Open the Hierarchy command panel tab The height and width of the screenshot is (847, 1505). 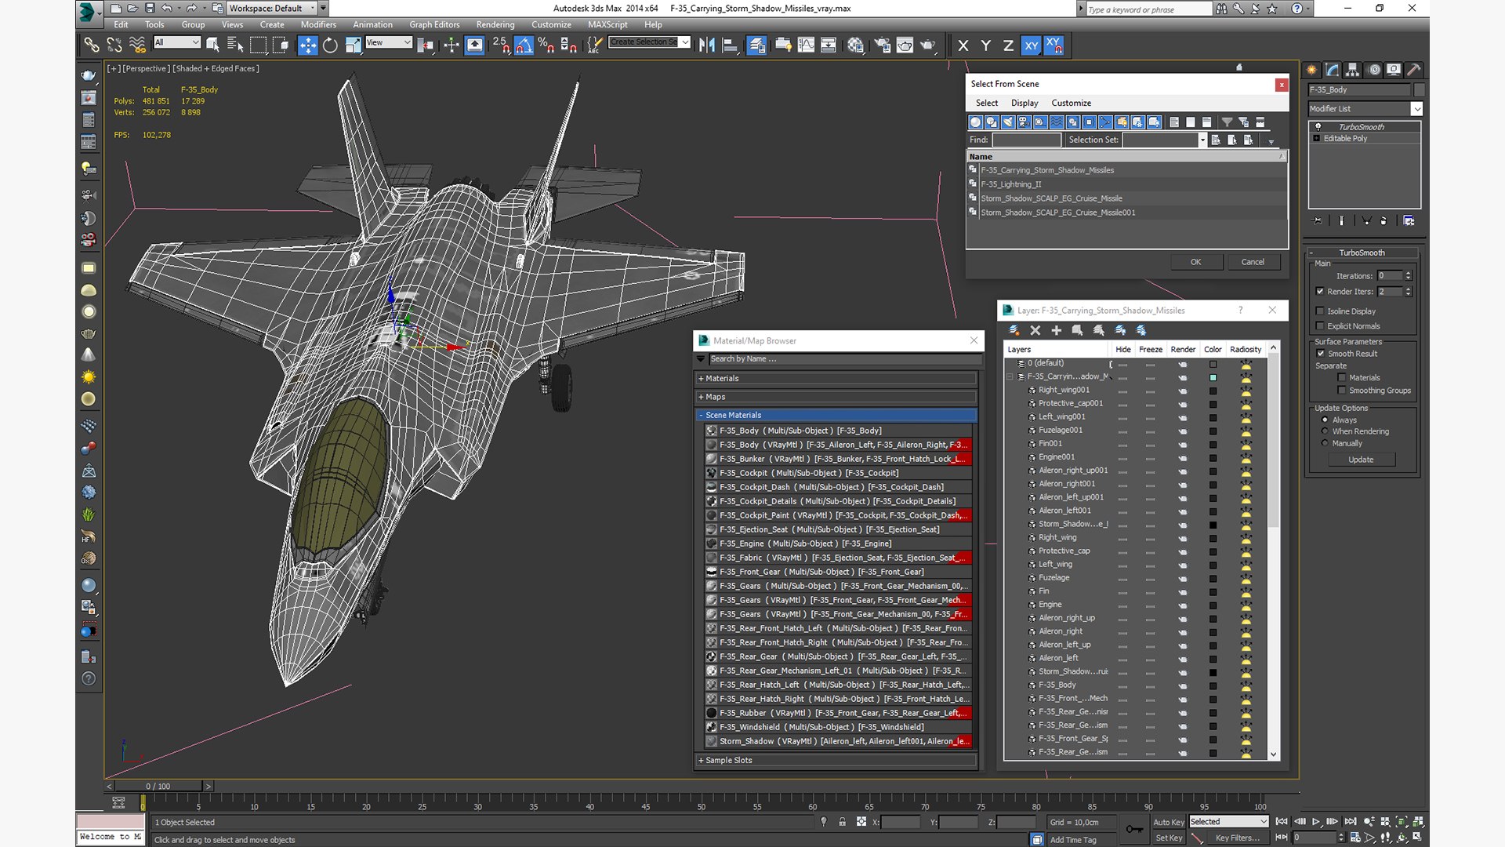pyautogui.click(x=1352, y=70)
